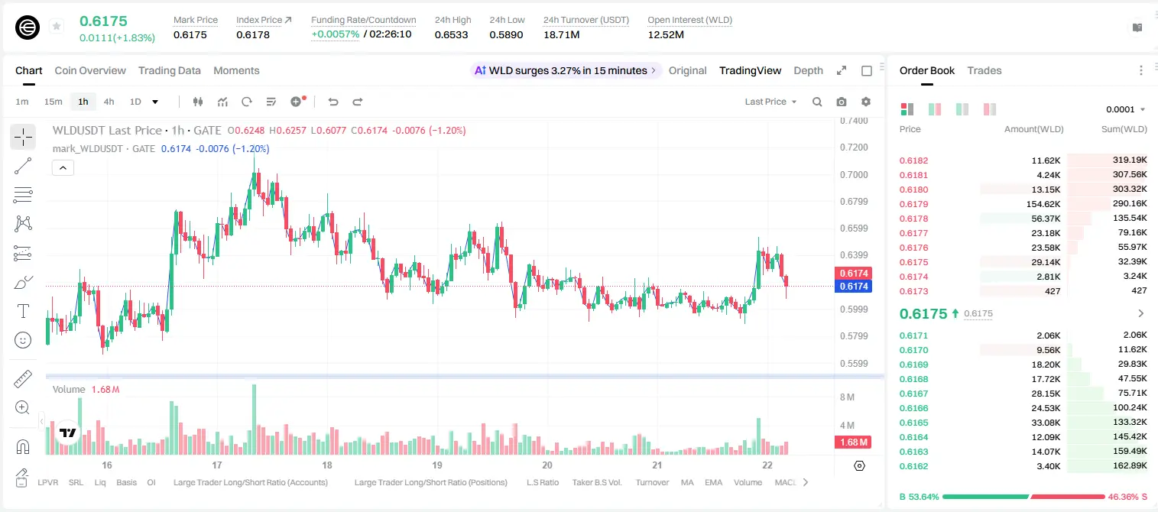Screen dimensions: 1158x512
Task: Open chart settings gear icon
Action: pos(866,102)
